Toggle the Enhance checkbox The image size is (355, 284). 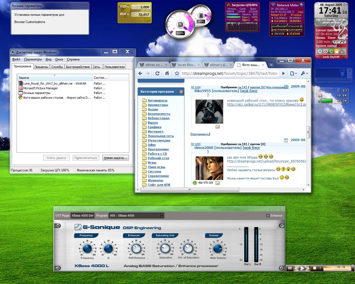[x=268, y=215]
